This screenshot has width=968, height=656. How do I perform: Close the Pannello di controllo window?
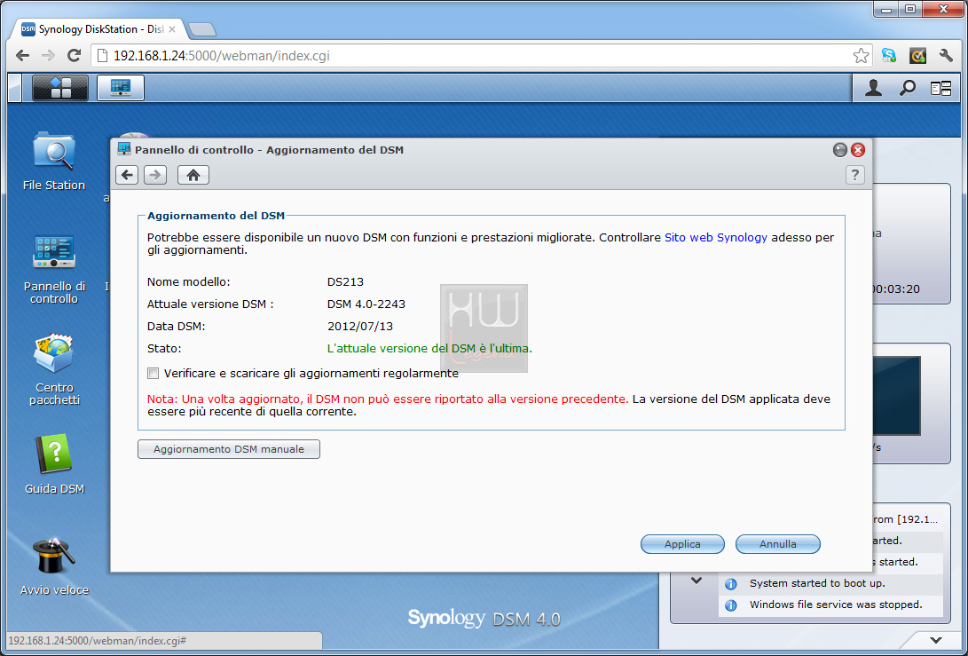[x=857, y=149]
